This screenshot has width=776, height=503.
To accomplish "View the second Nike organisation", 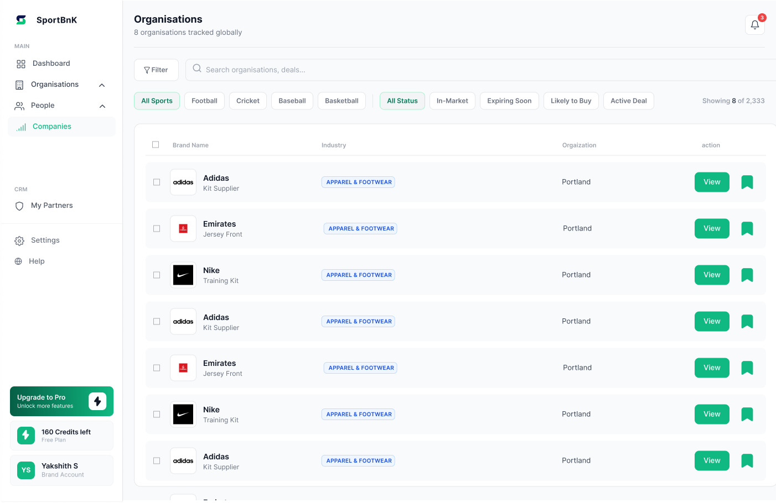I will (x=712, y=415).
